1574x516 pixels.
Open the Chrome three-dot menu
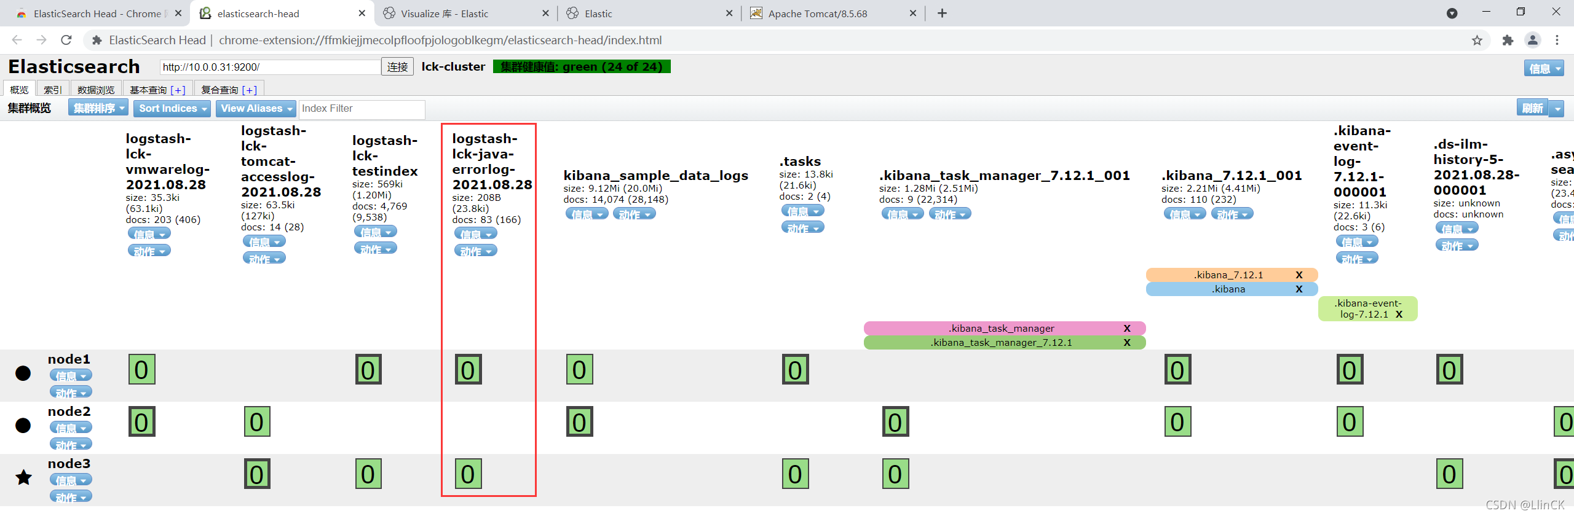[x=1557, y=40]
